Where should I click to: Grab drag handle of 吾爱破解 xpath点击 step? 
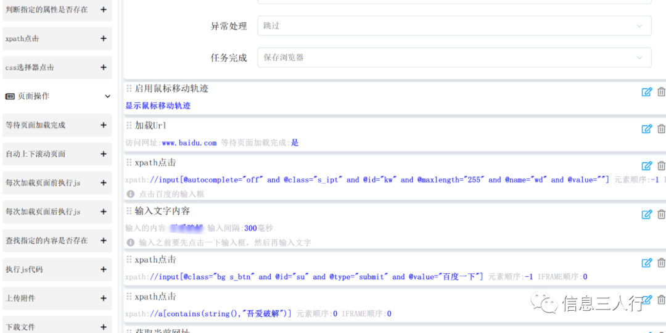tap(129, 297)
